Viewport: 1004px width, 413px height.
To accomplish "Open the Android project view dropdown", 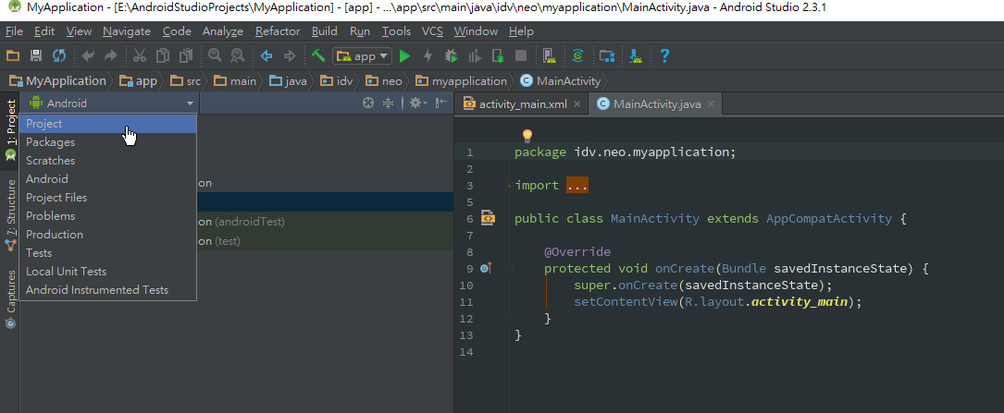I will point(110,103).
